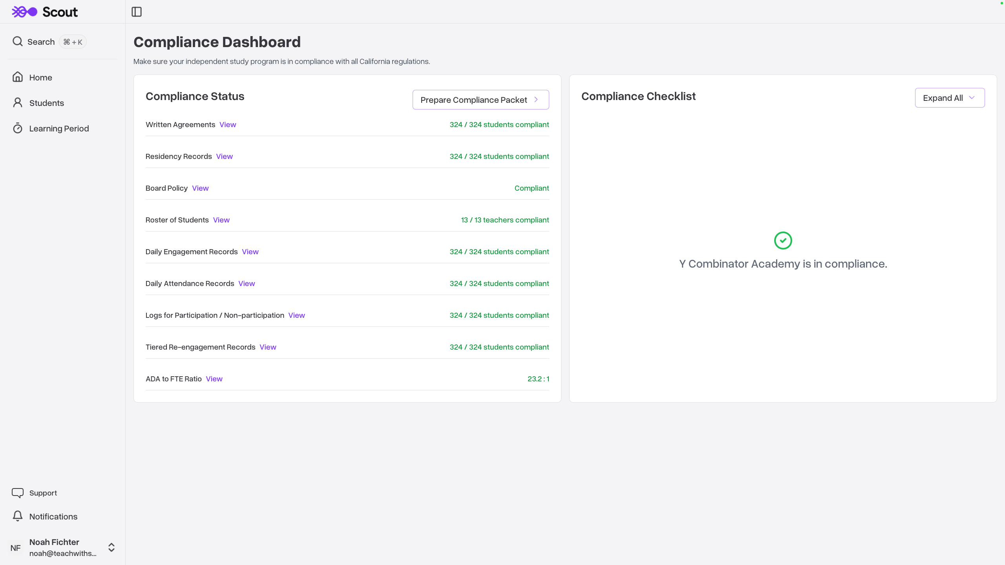
Task: Click Prepare Compliance Packet button
Action: pos(480,100)
